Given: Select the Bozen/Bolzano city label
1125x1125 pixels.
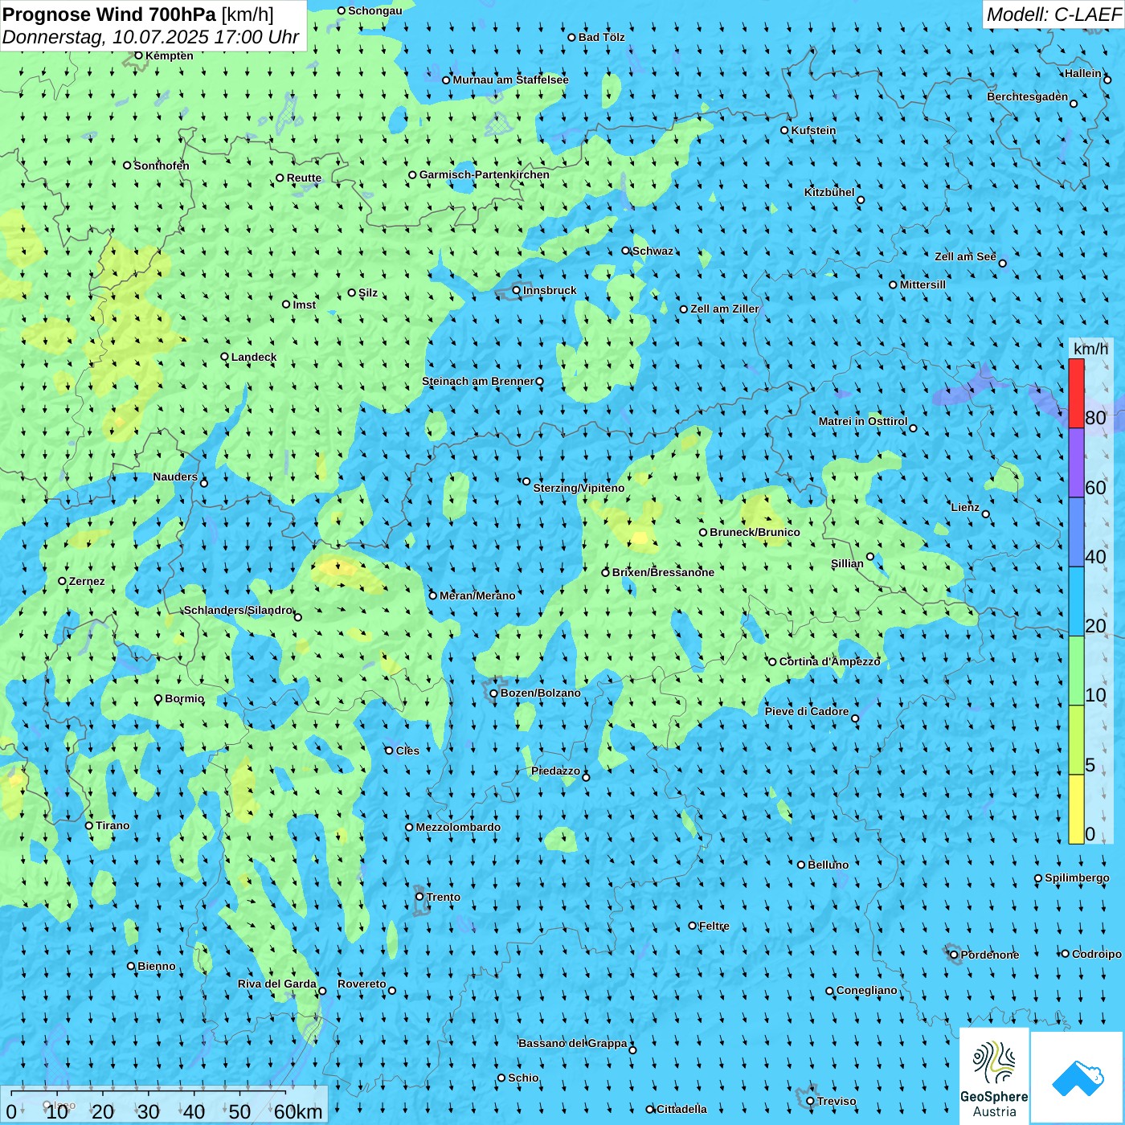Looking at the screenshot, I should pyautogui.click(x=540, y=693).
